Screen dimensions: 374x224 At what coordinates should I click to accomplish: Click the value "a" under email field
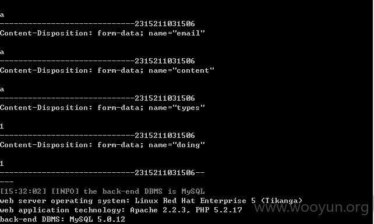pos(2,52)
